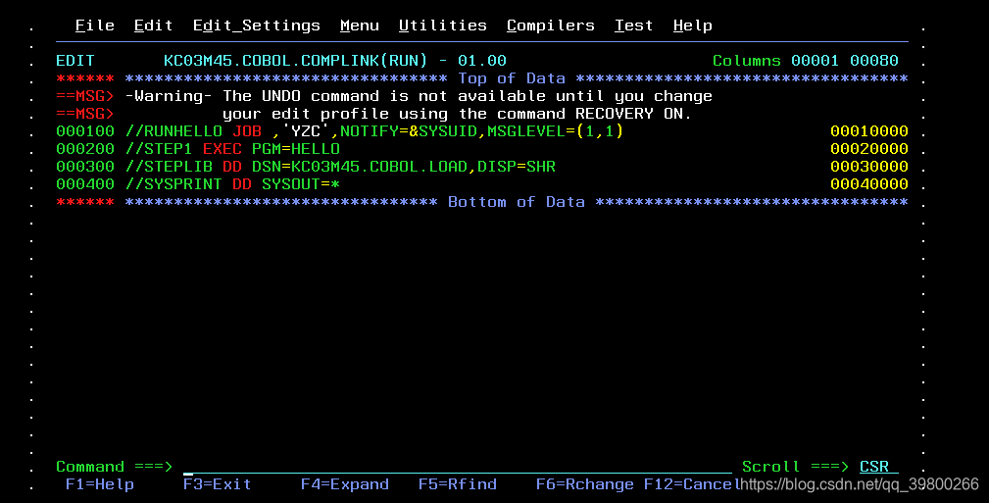The image size is (989, 503).
Task: Click the 'YZC' programmer name
Action: tap(305, 131)
